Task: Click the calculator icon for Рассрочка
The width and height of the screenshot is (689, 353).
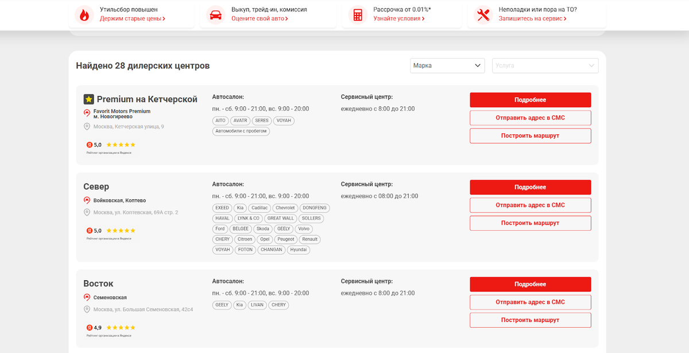Action: click(x=358, y=15)
